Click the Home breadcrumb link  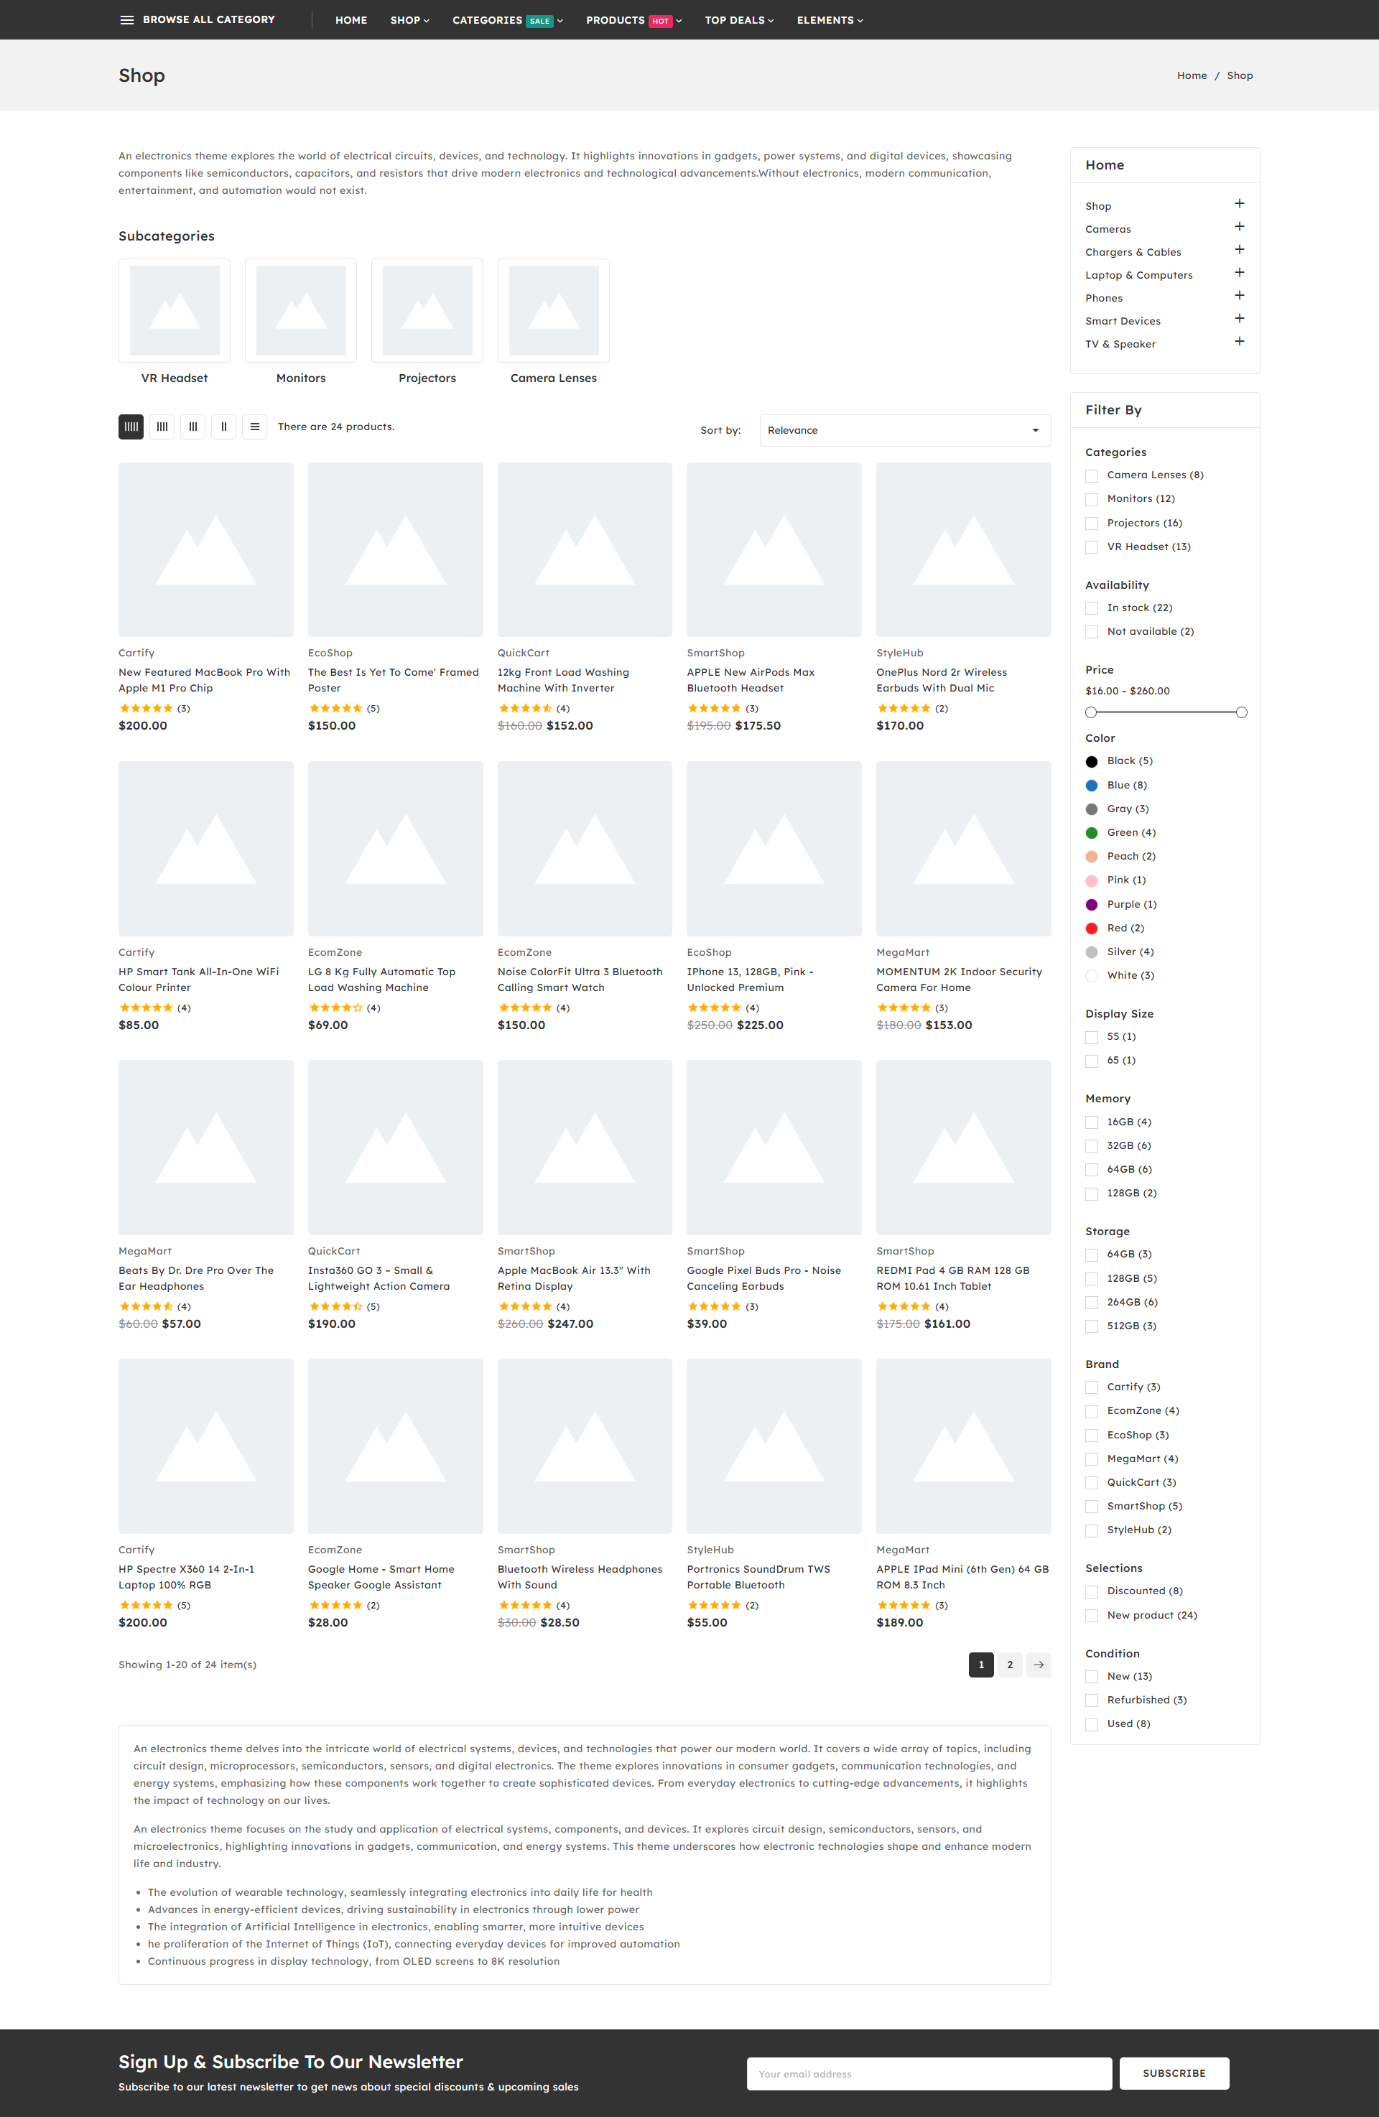click(x=1192, y=75)
